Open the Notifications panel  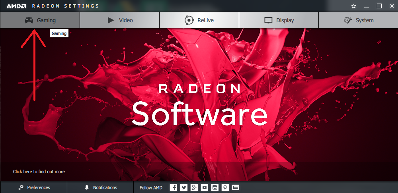click(x=101, y=187)
